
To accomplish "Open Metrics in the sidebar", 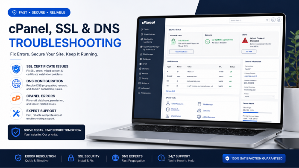I will click(144, 73).
